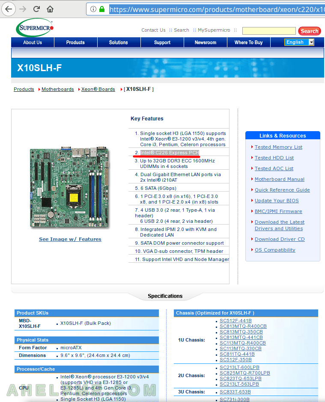Click the Supermicro logo
The image size is (325, 402).
tap(35, 27)
